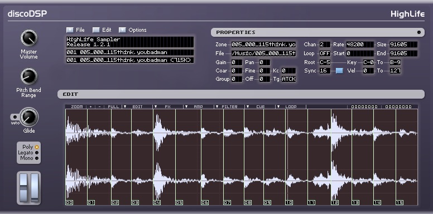Click the Properties panel indicator dot
Screen dimensions: 433x214
[419, 32]
